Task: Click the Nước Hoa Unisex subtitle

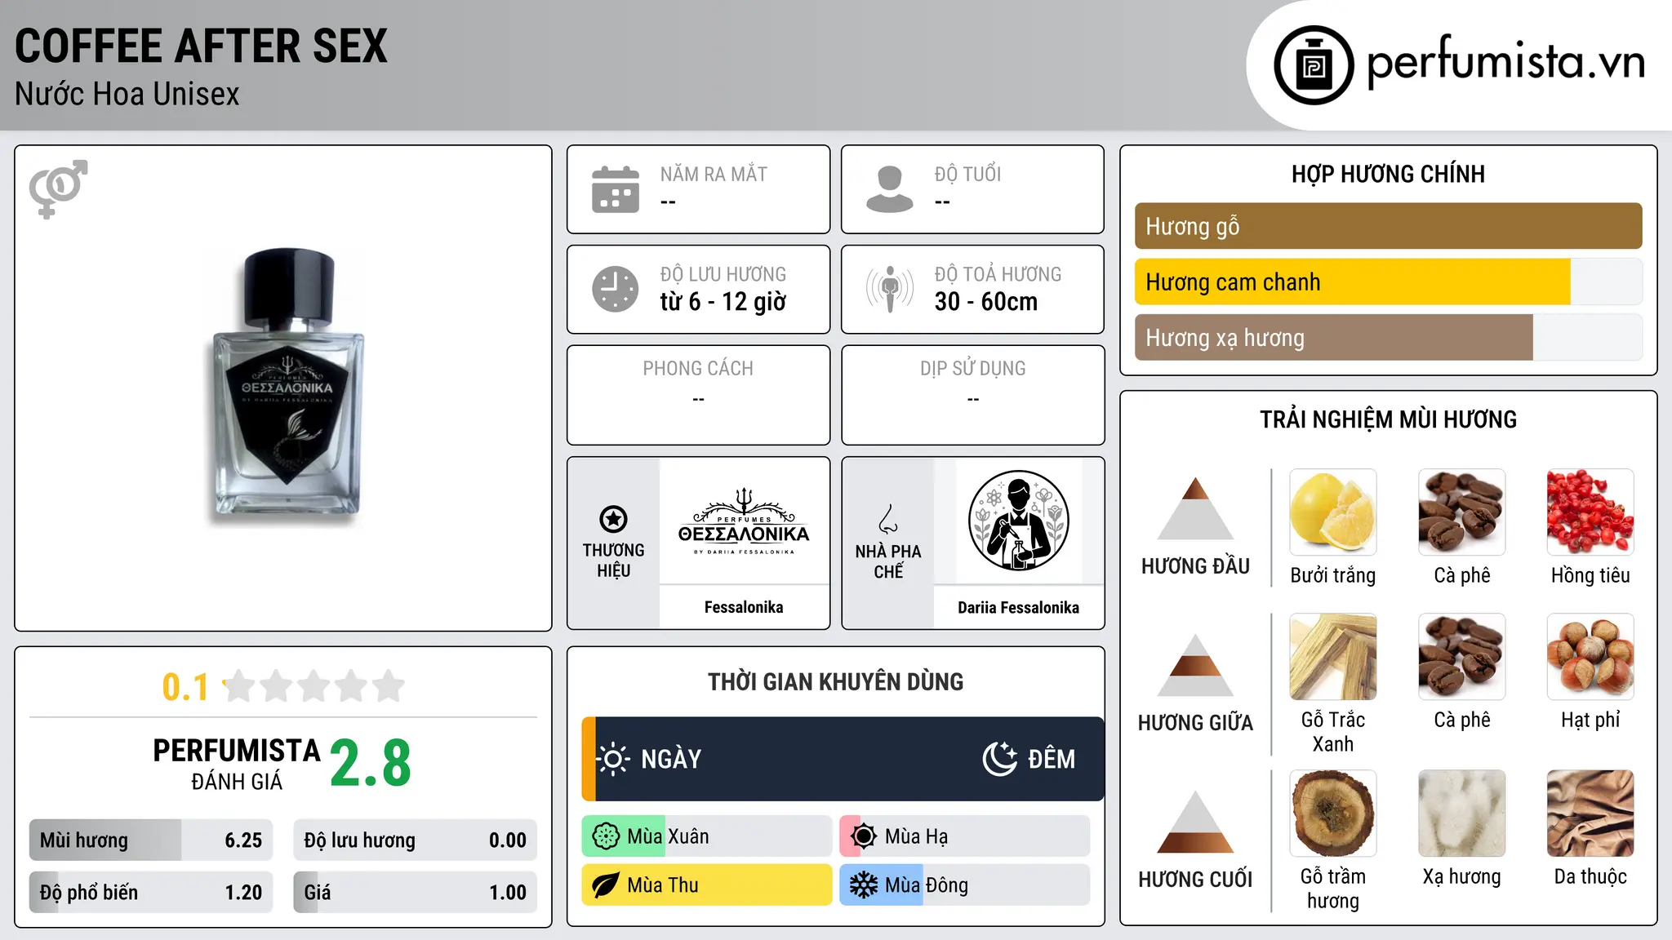Action: click(x=127, y=94)
